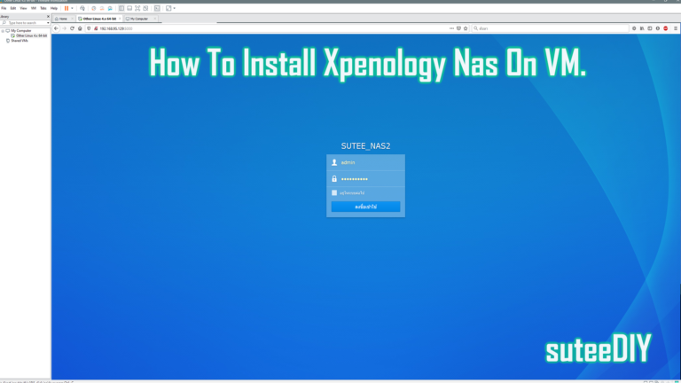Switch to the Other Linux 4.x 64-bit tab
Image resolution: width=681 pixels, height=383 pixels.
pos(99,19)
